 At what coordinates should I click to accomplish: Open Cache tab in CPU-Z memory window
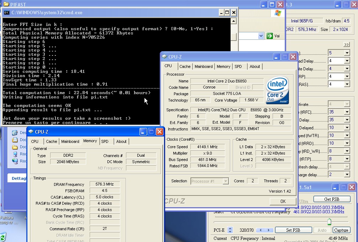(51, 141)
